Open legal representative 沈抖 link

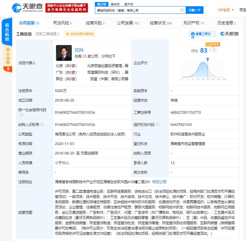(79, 50)
